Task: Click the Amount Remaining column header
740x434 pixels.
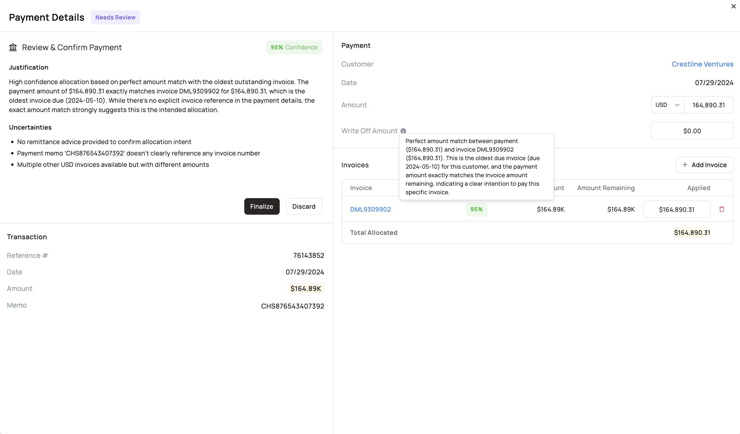Action: (x=605, y=188)
